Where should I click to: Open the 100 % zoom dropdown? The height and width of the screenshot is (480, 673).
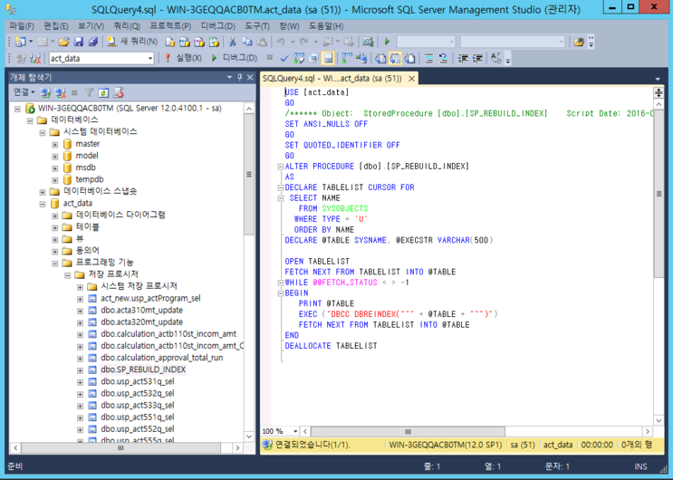coord(295,431)
